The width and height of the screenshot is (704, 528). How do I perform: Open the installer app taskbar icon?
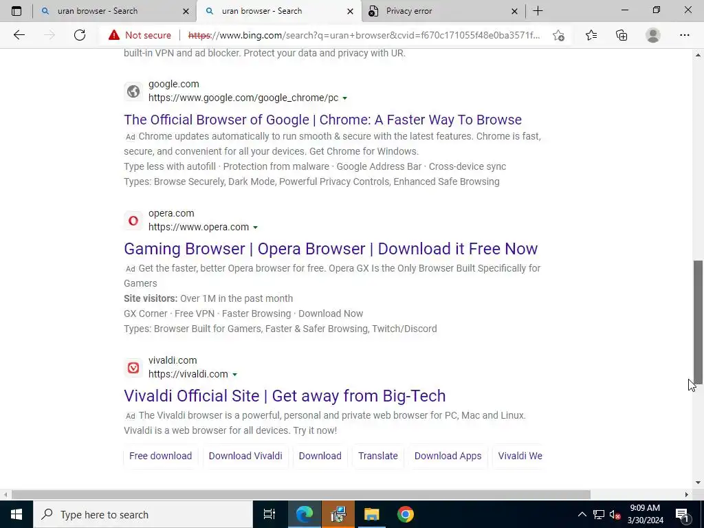(x=338, y=514)
